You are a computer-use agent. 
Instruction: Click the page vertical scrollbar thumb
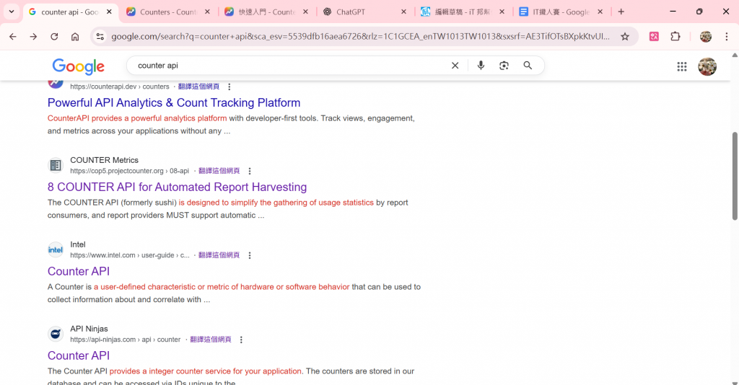(x=734, y=176)
